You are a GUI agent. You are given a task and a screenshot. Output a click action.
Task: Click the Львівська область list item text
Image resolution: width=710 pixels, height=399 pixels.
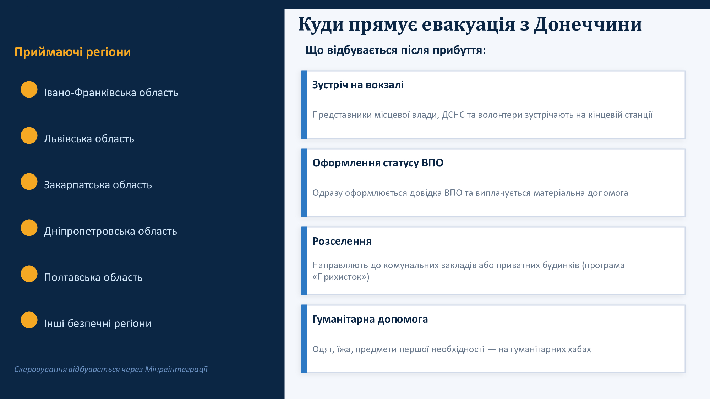click(89, 139)
